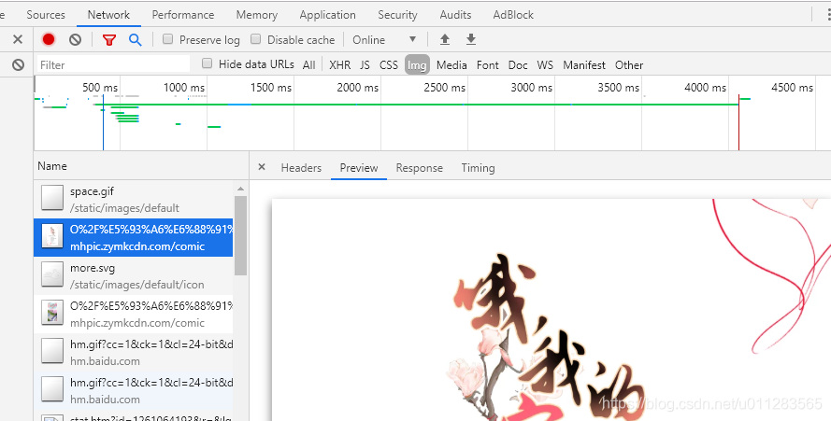Clear the network log

pyautogui.click(x=76, y=40)
